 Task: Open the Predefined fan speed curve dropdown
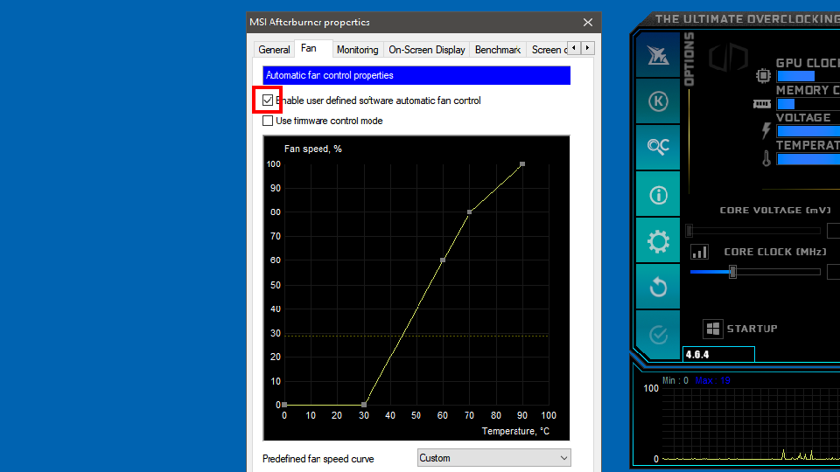click(493, 458)
